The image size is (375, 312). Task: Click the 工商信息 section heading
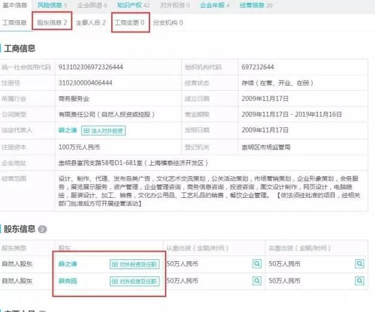click(20, 48)
